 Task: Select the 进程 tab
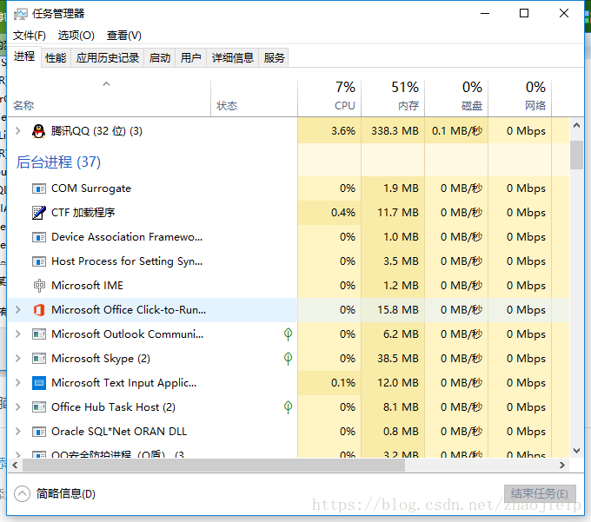coord(24,56)
